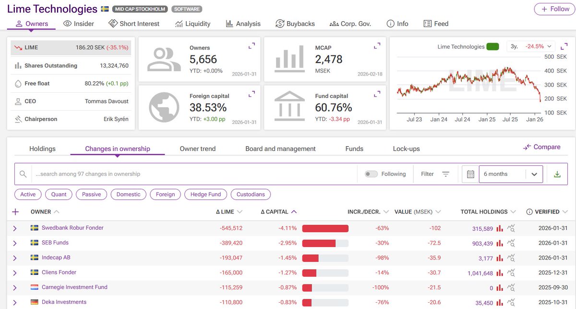Viewport: 576px width, 309px height.
Task: Open Deka Investments trend search icon
Action: tap(512, 303)
